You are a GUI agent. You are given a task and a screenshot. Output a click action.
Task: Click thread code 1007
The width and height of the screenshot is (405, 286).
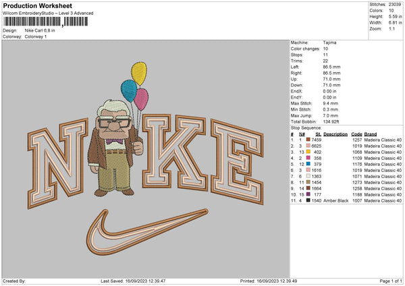click(357, 200)
